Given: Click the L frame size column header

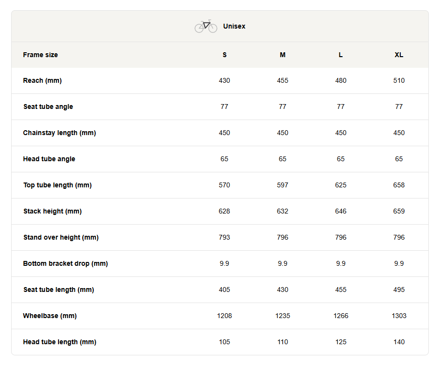Looking at the screenshot, I should 340,55.
